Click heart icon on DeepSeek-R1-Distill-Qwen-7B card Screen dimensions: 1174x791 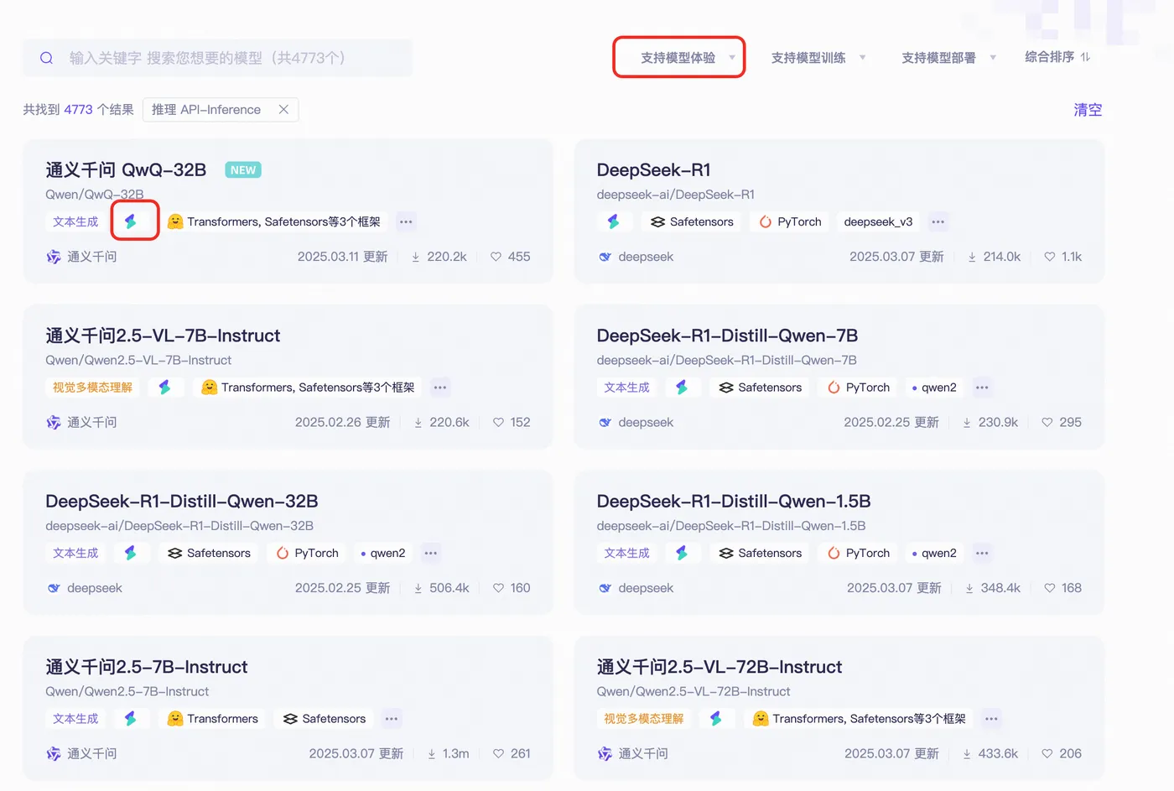pyautogui.click(x=1047, y=423)
